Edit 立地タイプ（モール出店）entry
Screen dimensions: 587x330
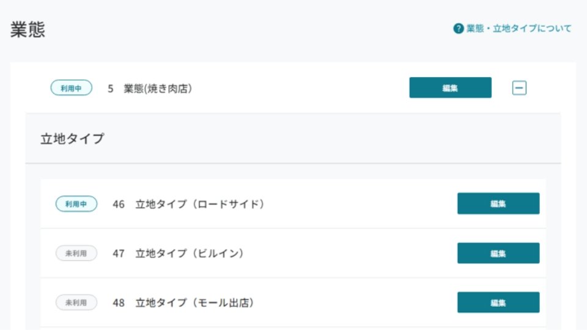(x=498, y=302)
